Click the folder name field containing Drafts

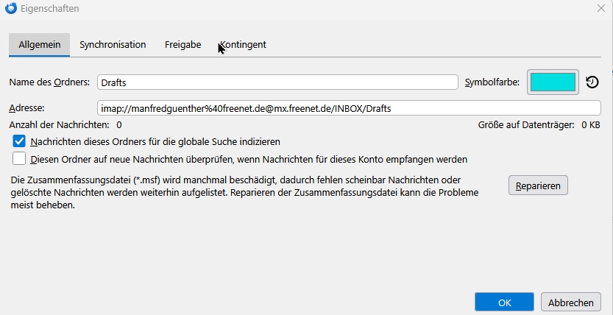pos(277,82)
